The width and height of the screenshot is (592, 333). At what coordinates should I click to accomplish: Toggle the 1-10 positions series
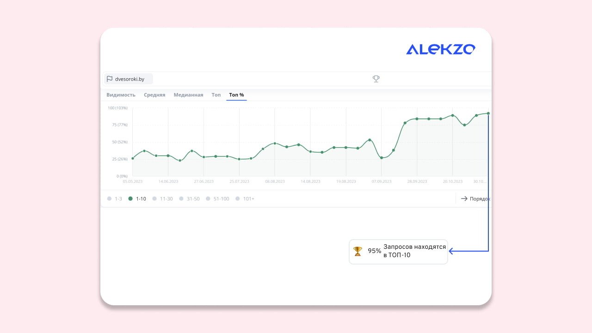coord(137,199)
